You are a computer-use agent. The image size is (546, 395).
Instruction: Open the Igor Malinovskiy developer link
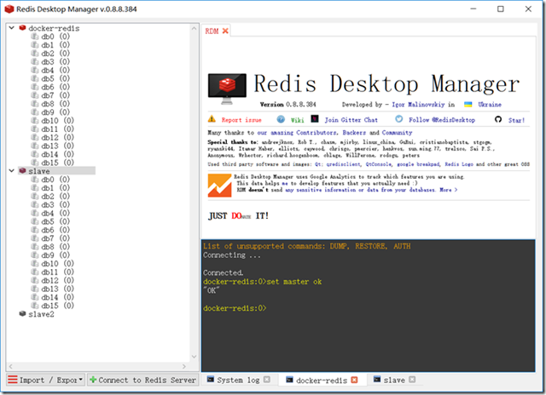[x=418, y=104]
